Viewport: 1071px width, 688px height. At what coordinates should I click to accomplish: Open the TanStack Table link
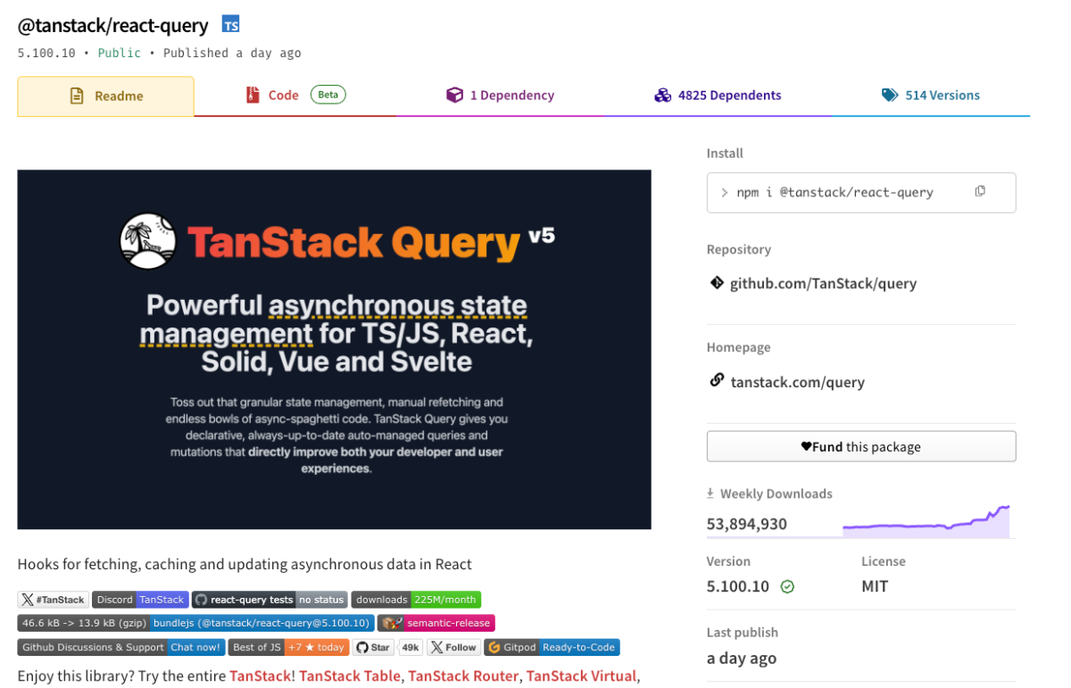pyautogui.click(x=349, y=676)
